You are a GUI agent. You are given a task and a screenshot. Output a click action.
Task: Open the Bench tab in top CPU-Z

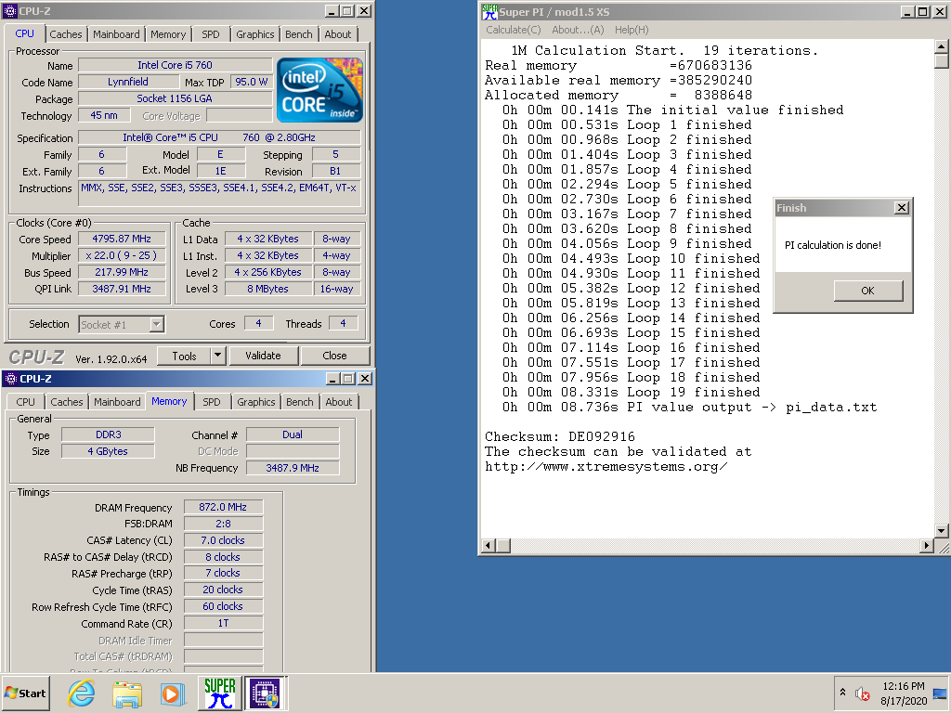[298, 34]
